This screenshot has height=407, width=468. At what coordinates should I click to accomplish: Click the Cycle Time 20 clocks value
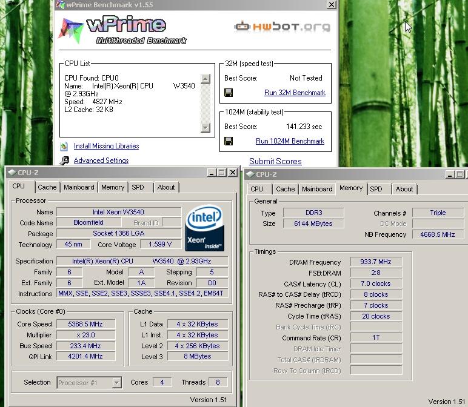point(376,316)
